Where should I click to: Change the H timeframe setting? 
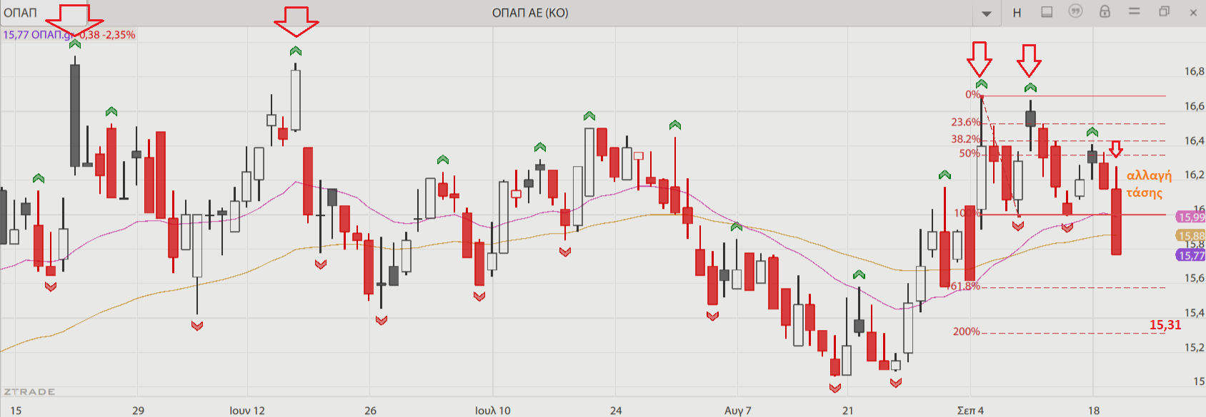click(1017, 13)
